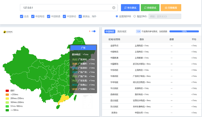Click 广东东莞 entry in tooltip
This screenshot has width=202, height=117.
coord(83,81)
